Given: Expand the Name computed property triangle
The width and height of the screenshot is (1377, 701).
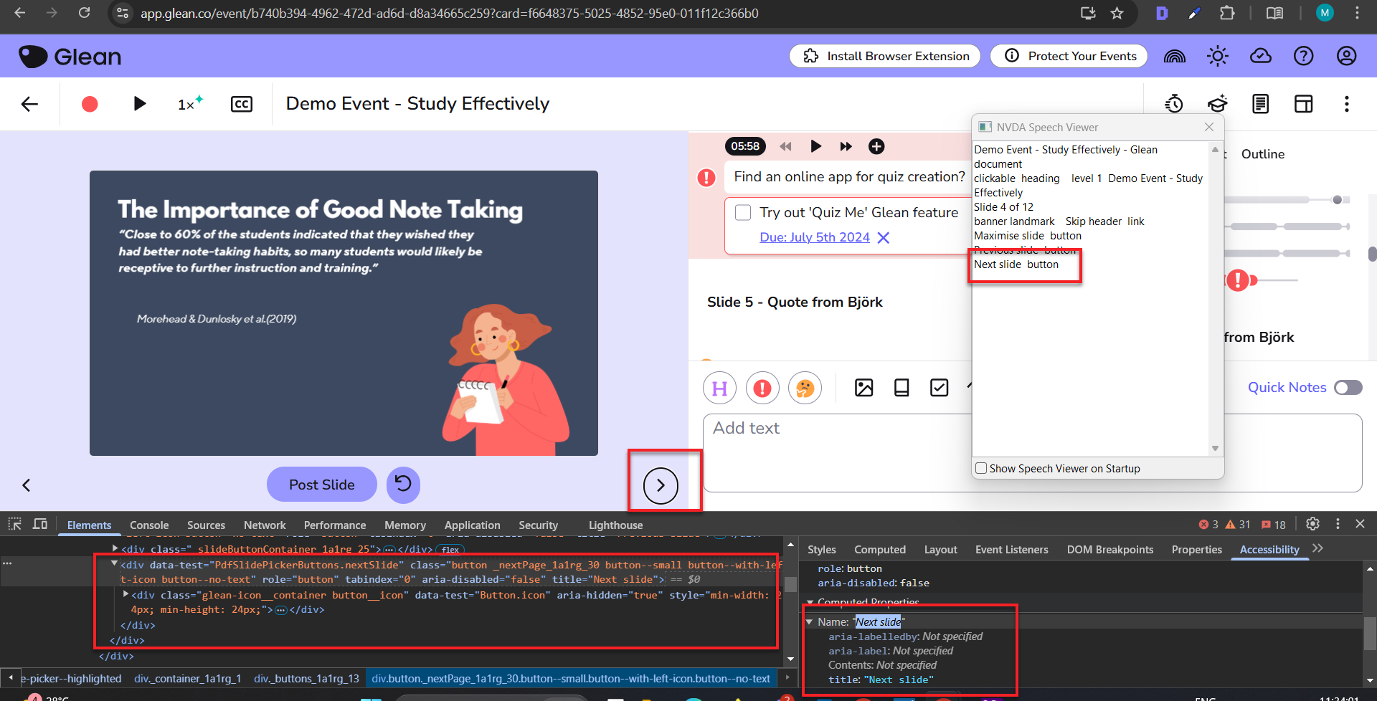Looking at the screenshot, I should pos(810,622).
